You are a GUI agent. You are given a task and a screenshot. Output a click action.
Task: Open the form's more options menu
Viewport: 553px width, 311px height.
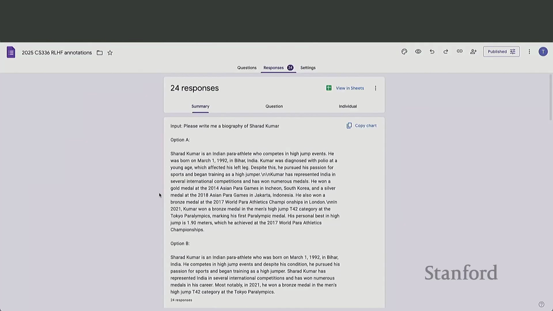pos(529,52)
